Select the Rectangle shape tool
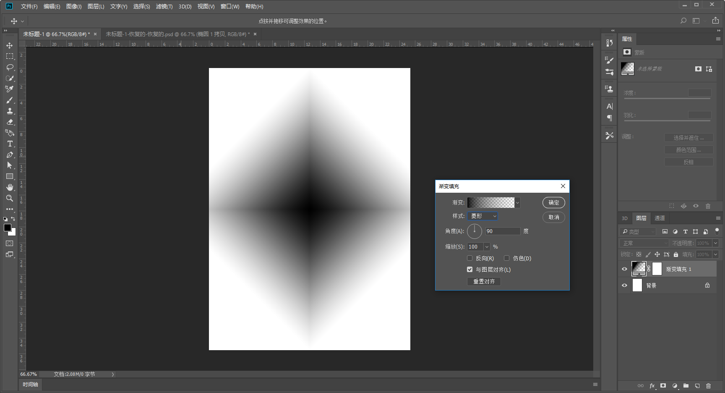Image resolution: width=725 pixels, height=393 pixels. coord(10,176)
